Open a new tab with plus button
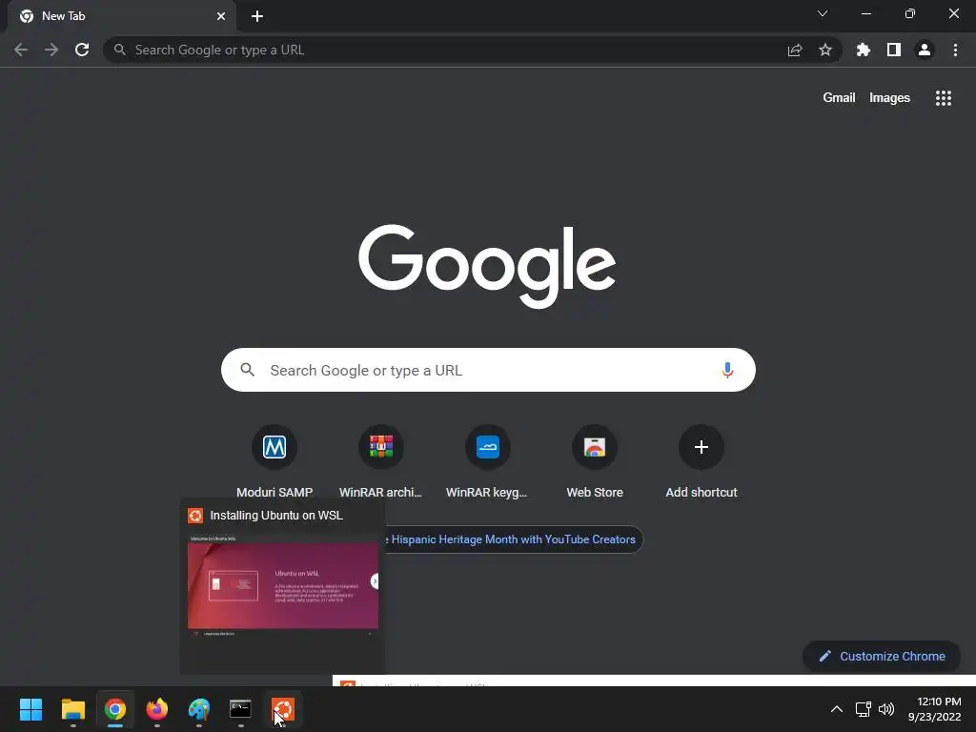The width and height of the screenshot is (976, 732). [257, 16]
